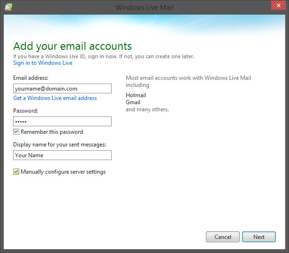The image size is (289, 253).
Task: Disable Manually configure server settings checkbox
Action: click(16, 171)
